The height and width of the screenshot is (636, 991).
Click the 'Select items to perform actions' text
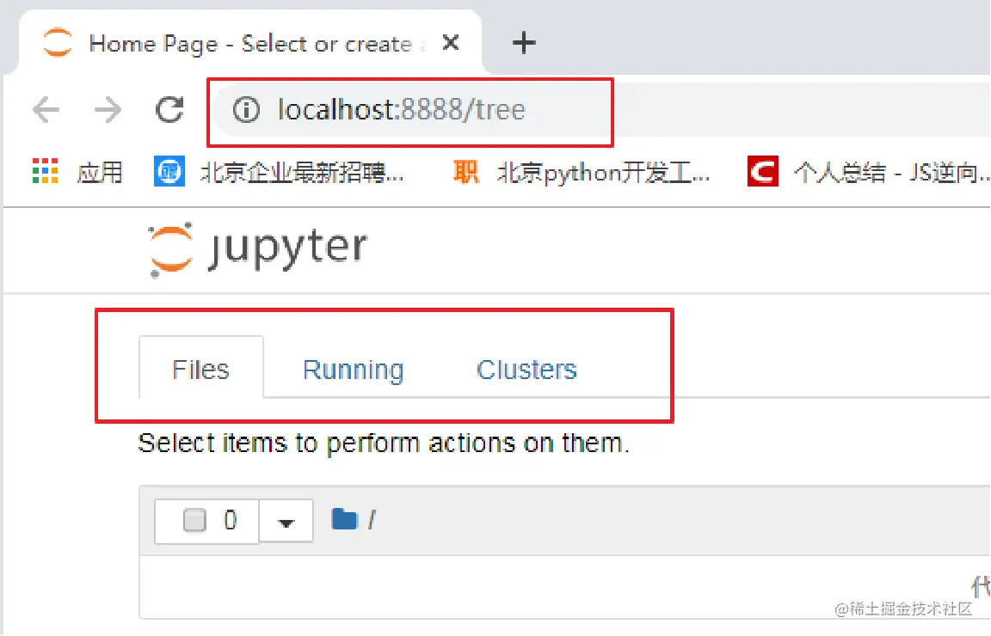pyautogui.click(x=383, y=443)
